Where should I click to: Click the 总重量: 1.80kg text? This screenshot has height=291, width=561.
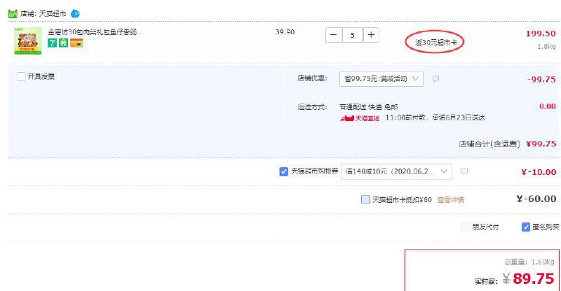(x=529, y=262)
